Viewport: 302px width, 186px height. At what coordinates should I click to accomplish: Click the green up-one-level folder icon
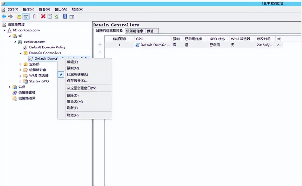pyautogui.click(x=19, y=17)
